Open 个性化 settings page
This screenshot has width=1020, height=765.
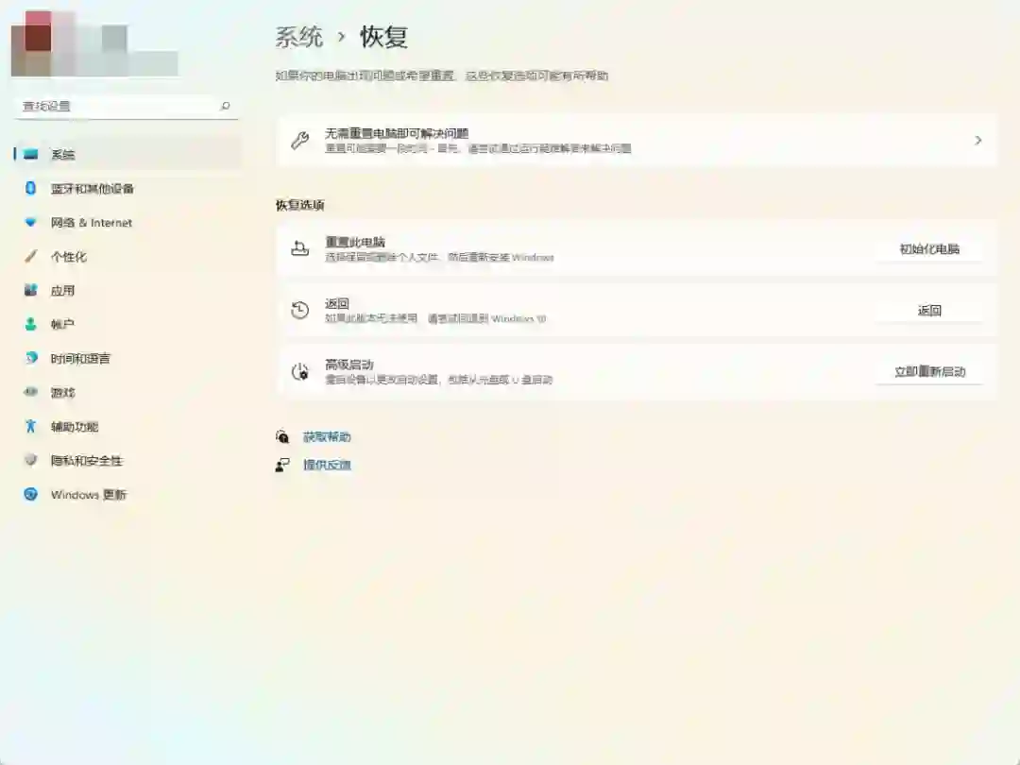pos(127,256)
